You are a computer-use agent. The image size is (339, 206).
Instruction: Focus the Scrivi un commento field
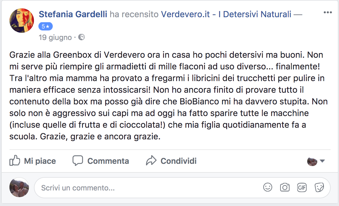click(x=182, y=188)
